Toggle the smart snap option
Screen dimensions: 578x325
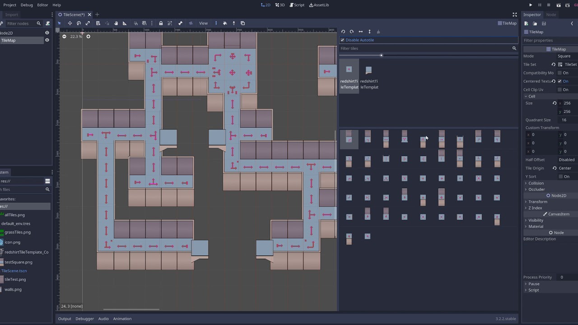pos(135,23)
